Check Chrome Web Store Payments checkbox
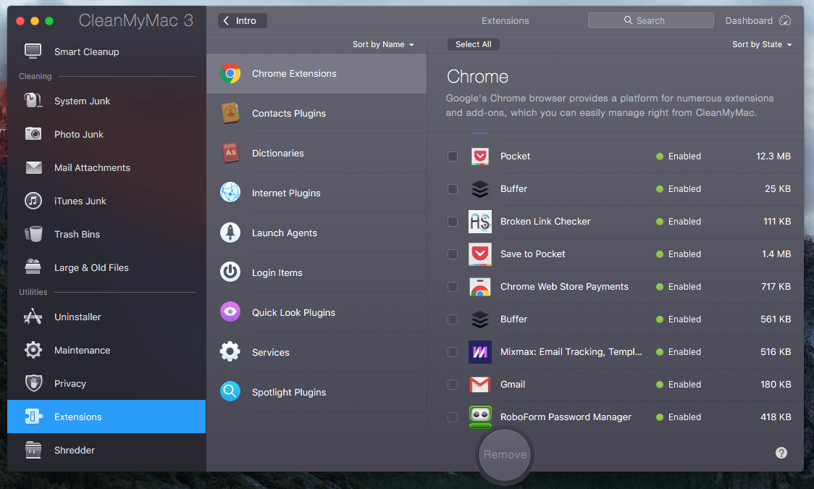This screenshot has height=489, width=814. [x=453, y=287]
